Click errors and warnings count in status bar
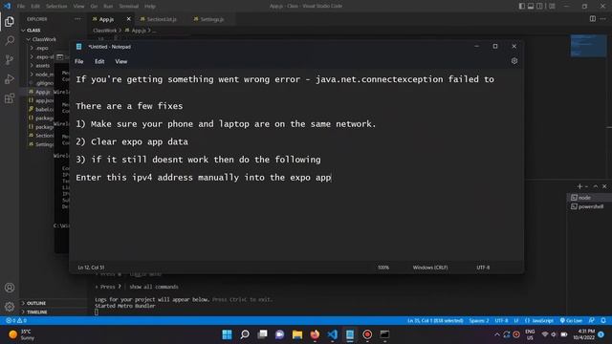This screenshot has height=344, width=612. (16, 320)
